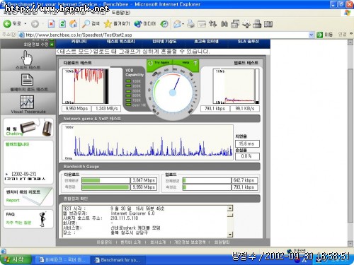
Task: Open Favorites with the star icon
Action: (108, 24)
